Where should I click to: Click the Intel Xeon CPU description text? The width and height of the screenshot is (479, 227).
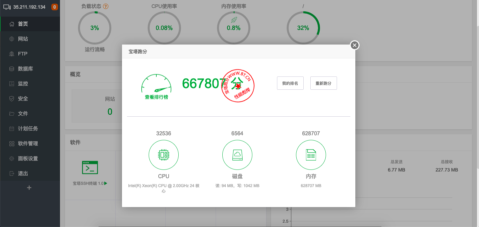click(164, 188)
